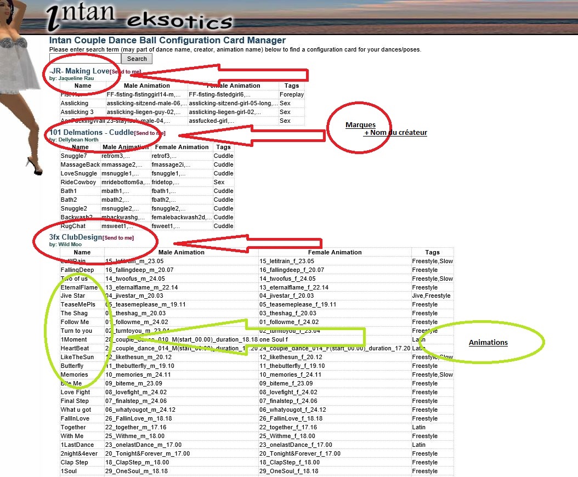Select the Clap Step dance name

click(x=74, y=463)
